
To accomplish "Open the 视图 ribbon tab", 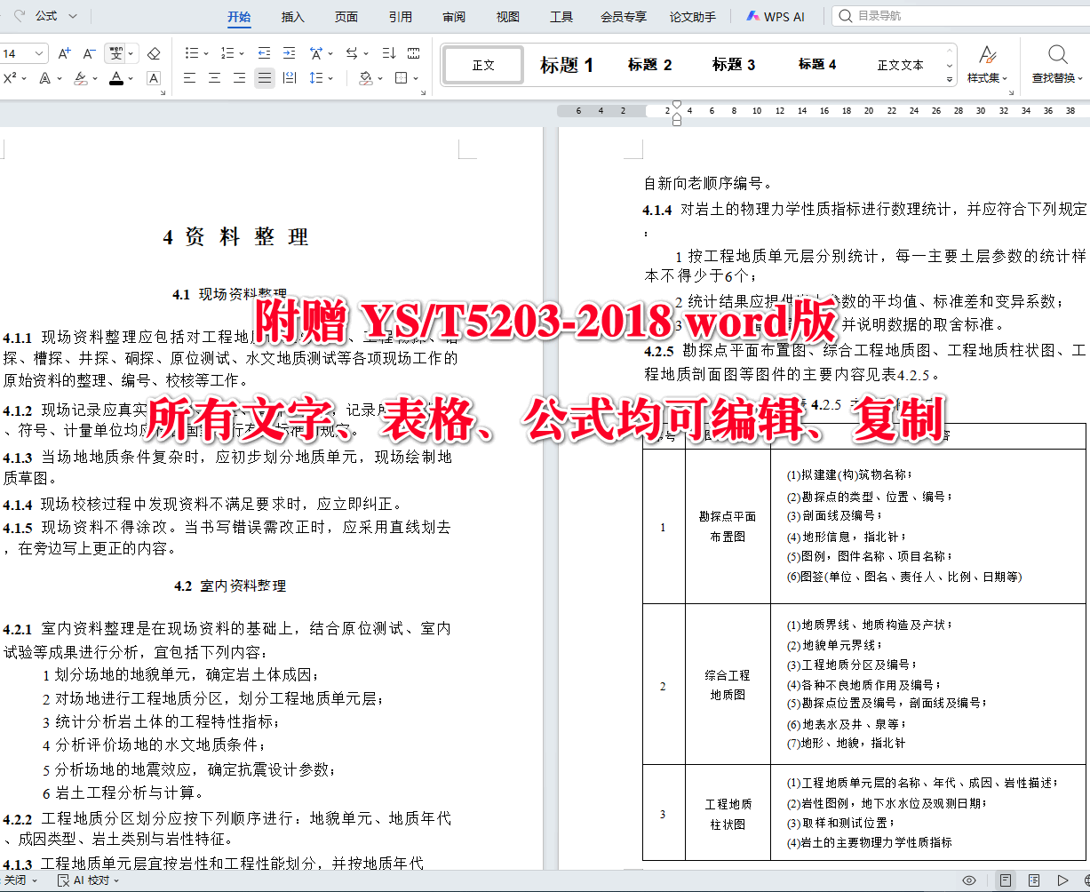I will tap(507, 17).
